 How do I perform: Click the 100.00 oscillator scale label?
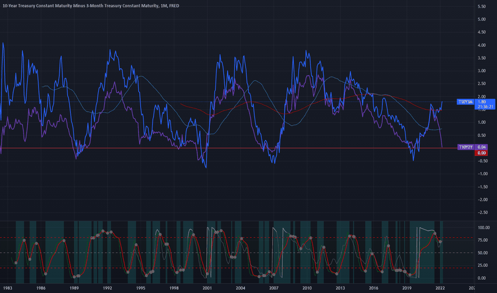tap(483, 228)
